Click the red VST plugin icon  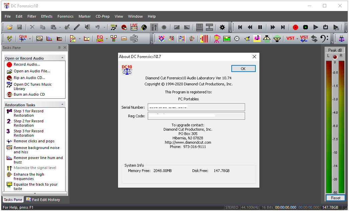290,38
